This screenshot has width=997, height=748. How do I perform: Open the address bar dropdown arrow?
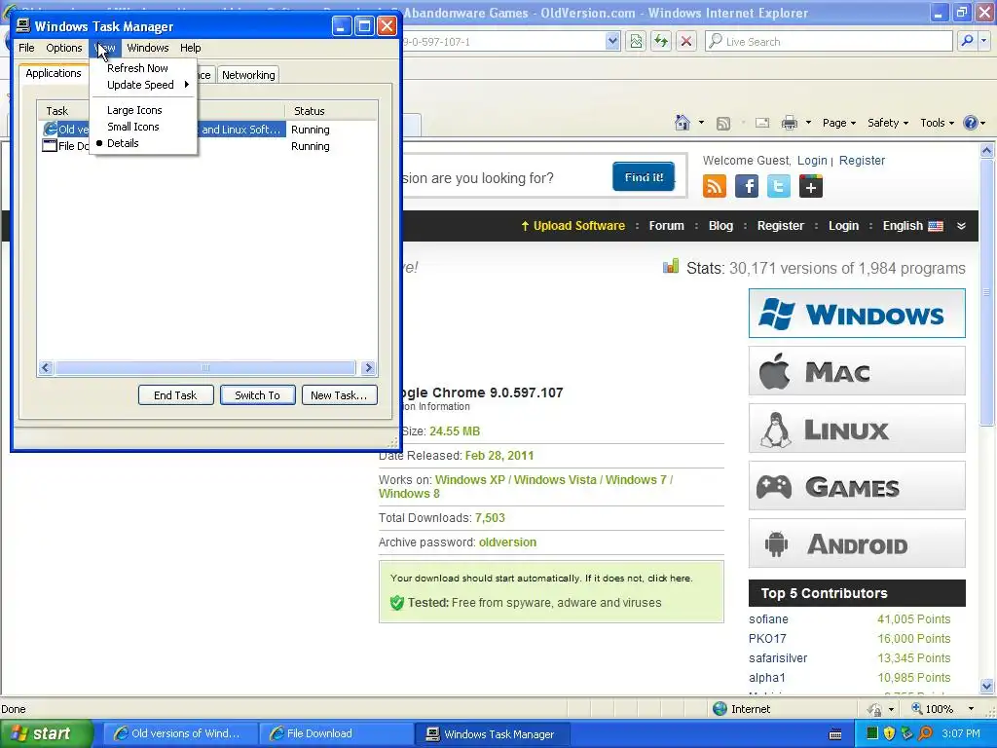click(x=612, y=41)
